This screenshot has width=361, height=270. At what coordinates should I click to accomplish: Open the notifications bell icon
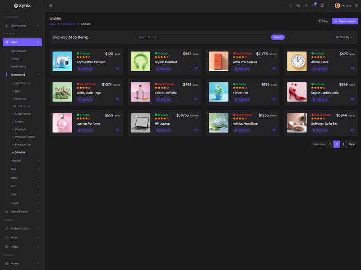(x=322, y=6)
